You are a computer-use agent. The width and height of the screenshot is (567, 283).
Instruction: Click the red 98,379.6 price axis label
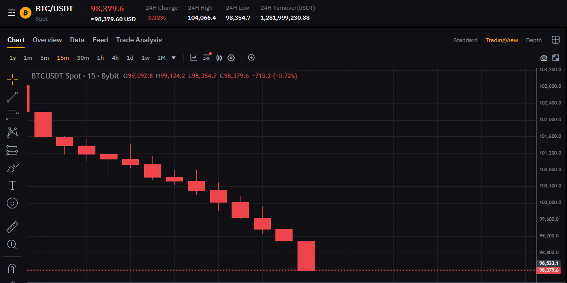click(548, 270)
